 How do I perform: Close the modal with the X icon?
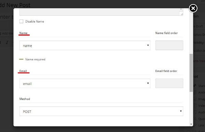click(x=193, y=8)
